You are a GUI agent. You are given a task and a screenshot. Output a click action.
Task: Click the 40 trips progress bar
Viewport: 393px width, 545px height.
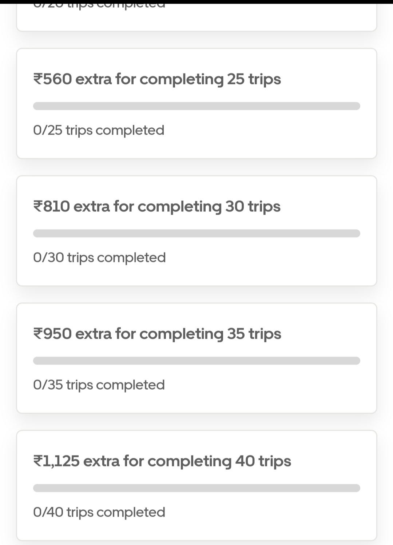point(196,488)
